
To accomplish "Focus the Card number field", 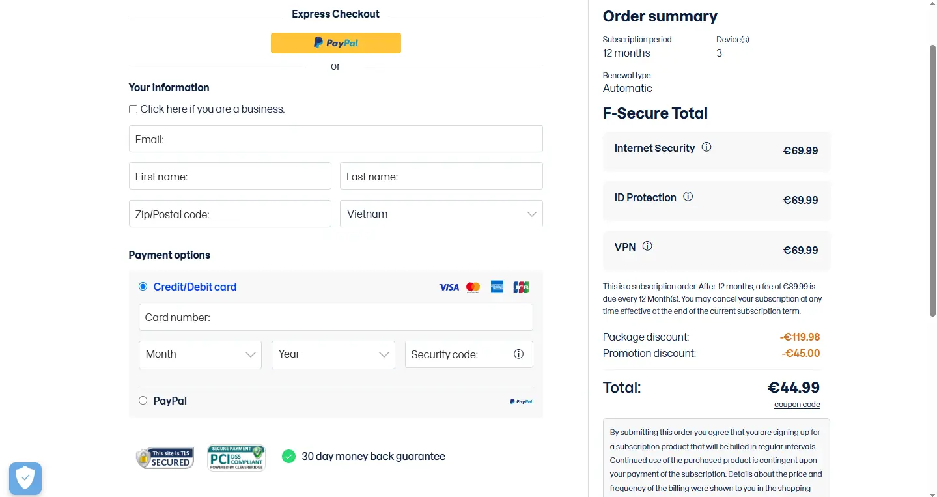I will pos(336,317).
